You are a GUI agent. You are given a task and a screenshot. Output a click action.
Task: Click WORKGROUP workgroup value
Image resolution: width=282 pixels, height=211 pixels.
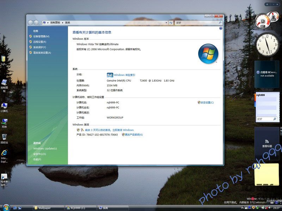pos(115,118)
